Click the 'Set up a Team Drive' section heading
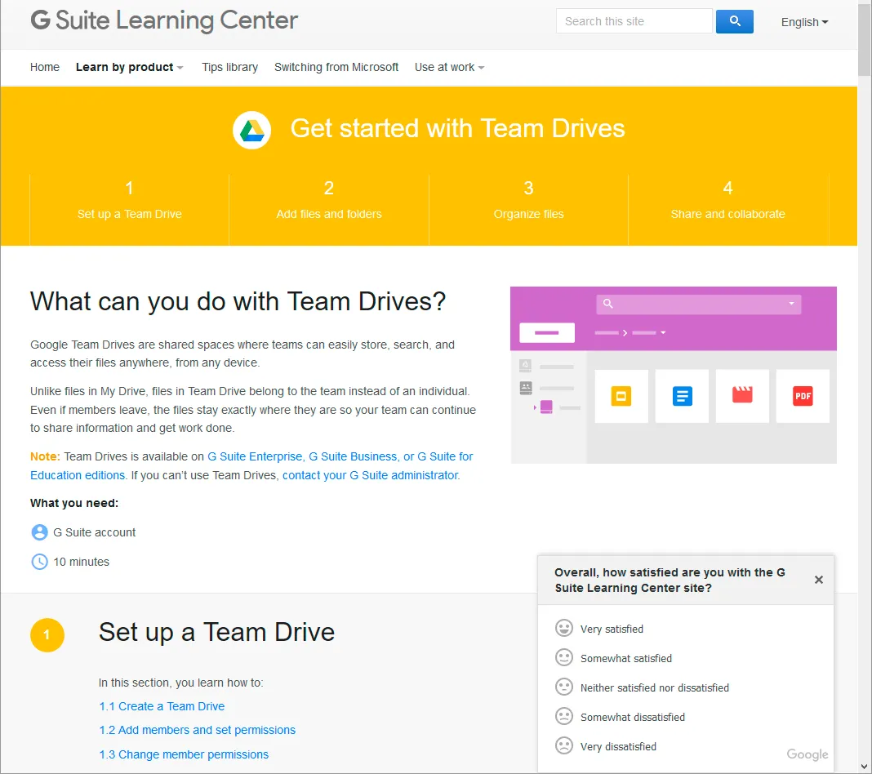Image resolution: width=872 pixels, height=774 pixels. coord(217,632)
